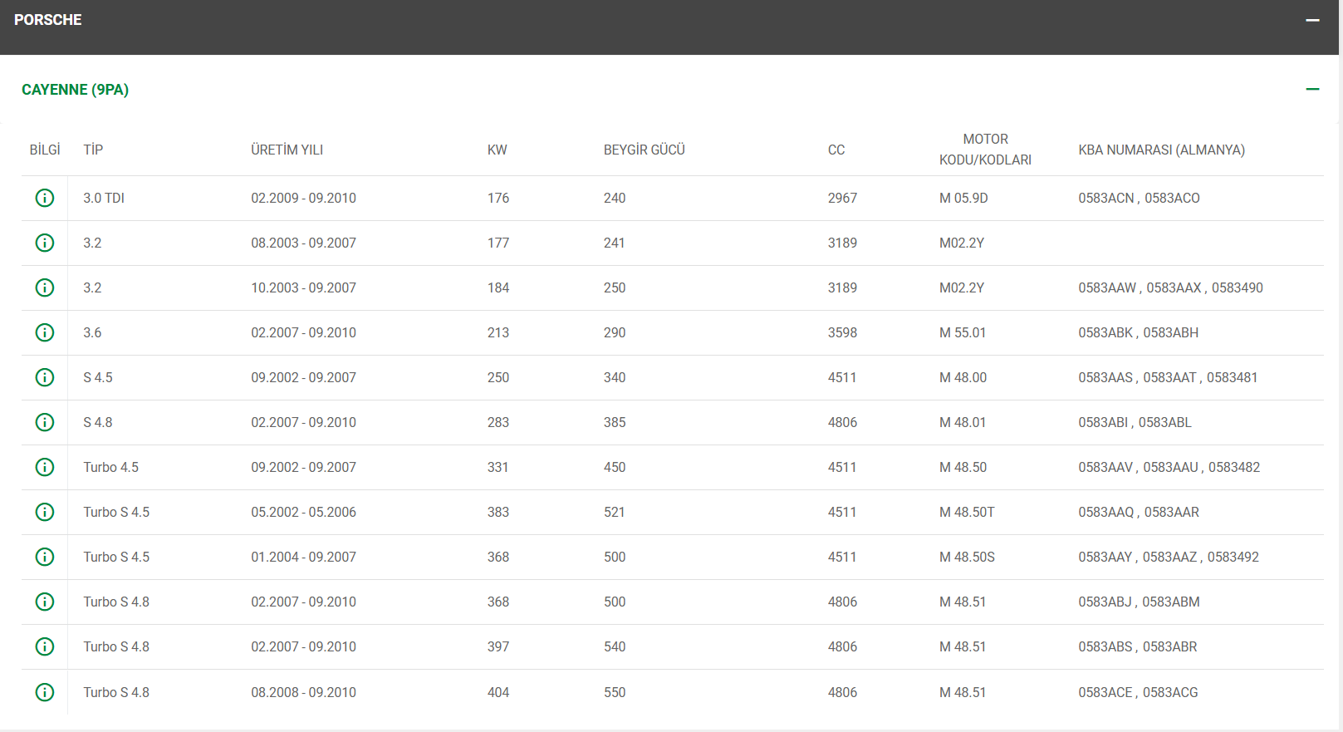Click the Turbo S 4.5 368 KW info icon
The height and width of the screenshot is (732, 1343).
(x=45, y=557)
